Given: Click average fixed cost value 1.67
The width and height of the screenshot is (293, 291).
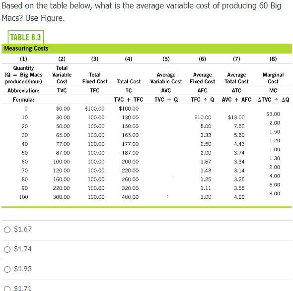Looking at the screenshot, I should tap(206, 162).
